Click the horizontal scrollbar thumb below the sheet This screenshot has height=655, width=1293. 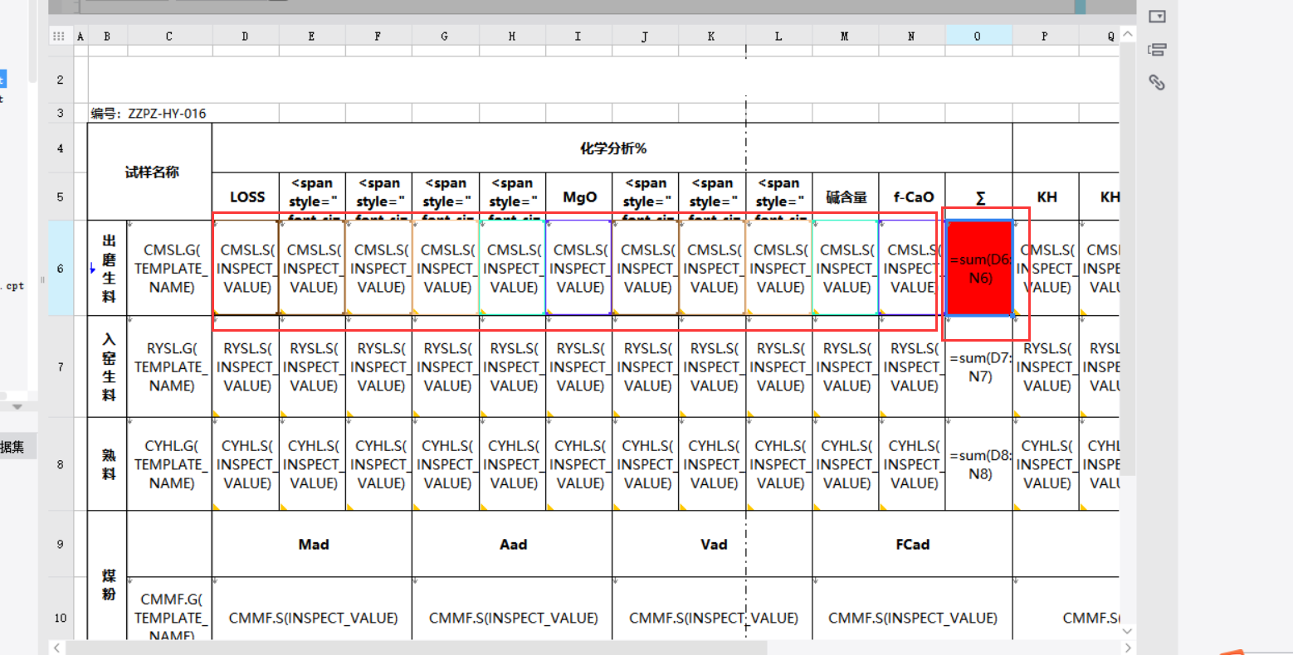tap(417, 648)
